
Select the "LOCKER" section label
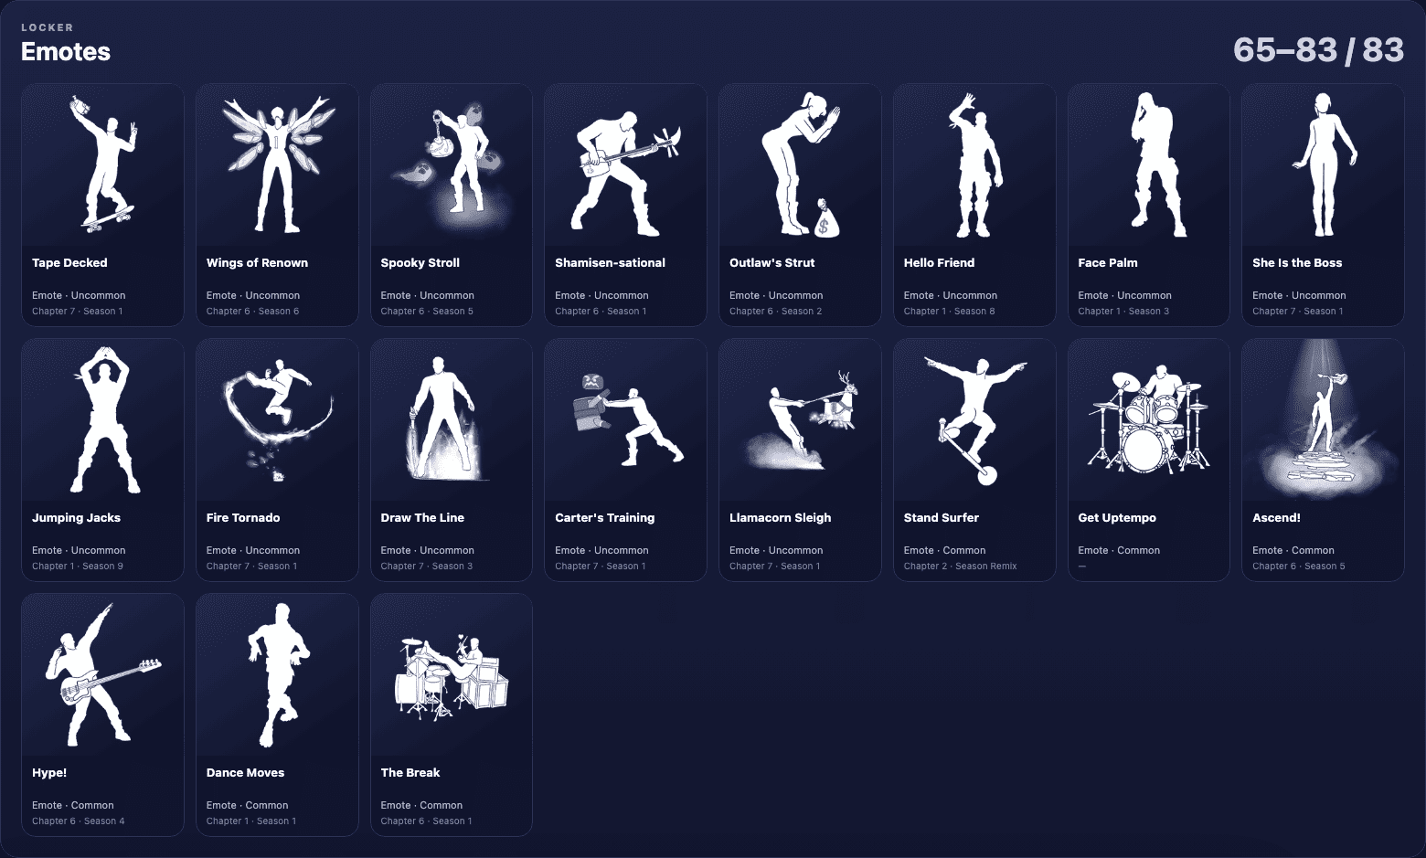click(x=48, y=27)
